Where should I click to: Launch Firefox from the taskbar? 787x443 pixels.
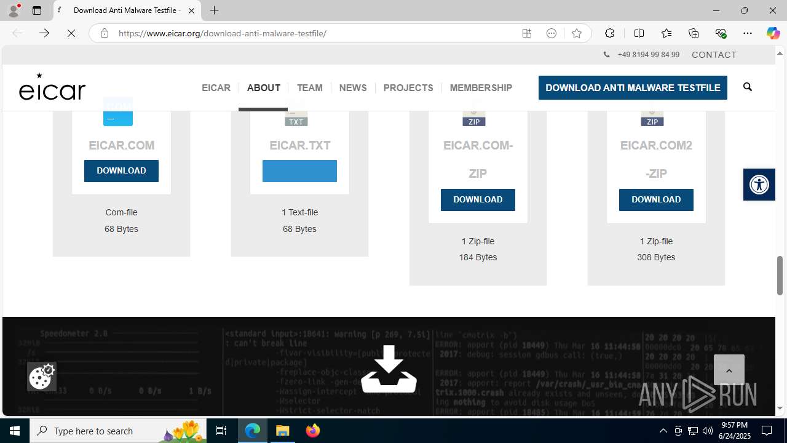click(x=312, y=431)
